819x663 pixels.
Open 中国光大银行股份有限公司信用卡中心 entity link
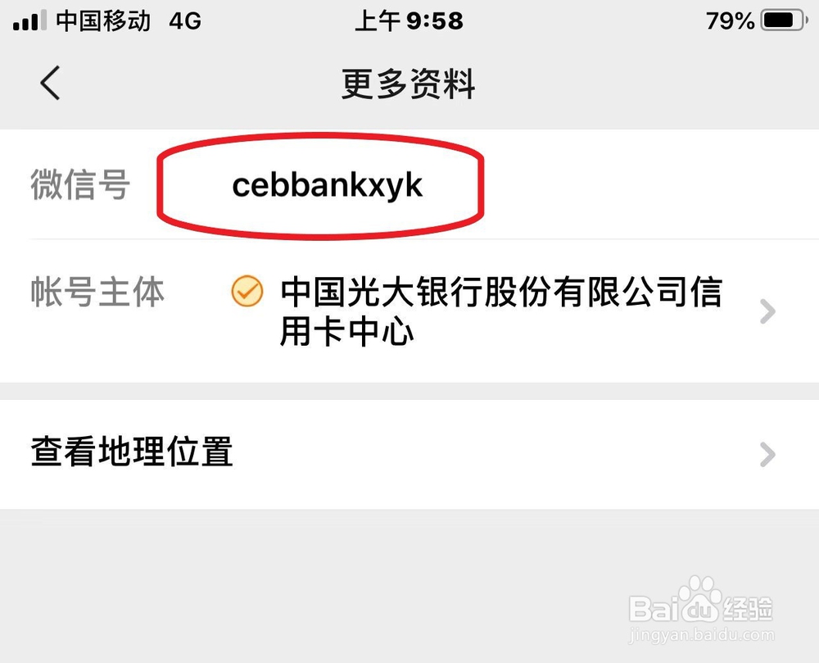pos(501,311)
